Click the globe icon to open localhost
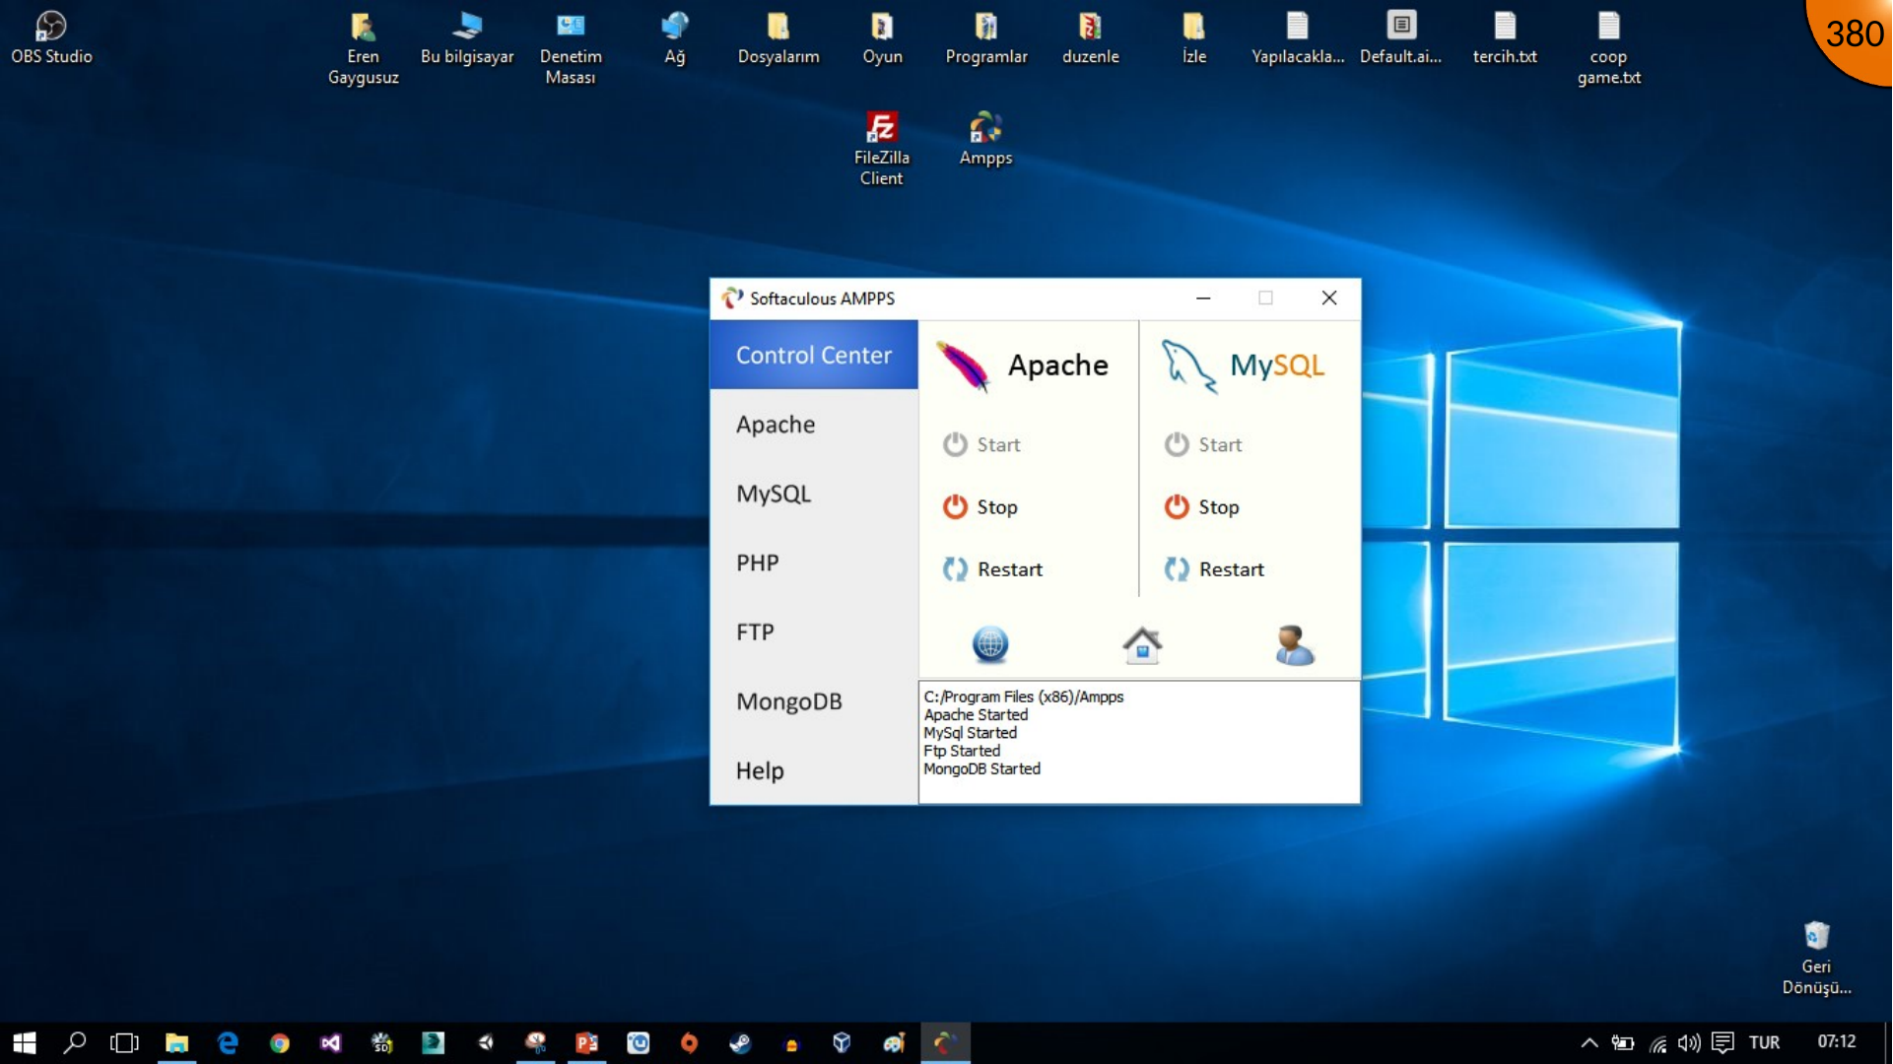Image resolution: width=1893 pixels, height=1064 pixels. [990, 644]
